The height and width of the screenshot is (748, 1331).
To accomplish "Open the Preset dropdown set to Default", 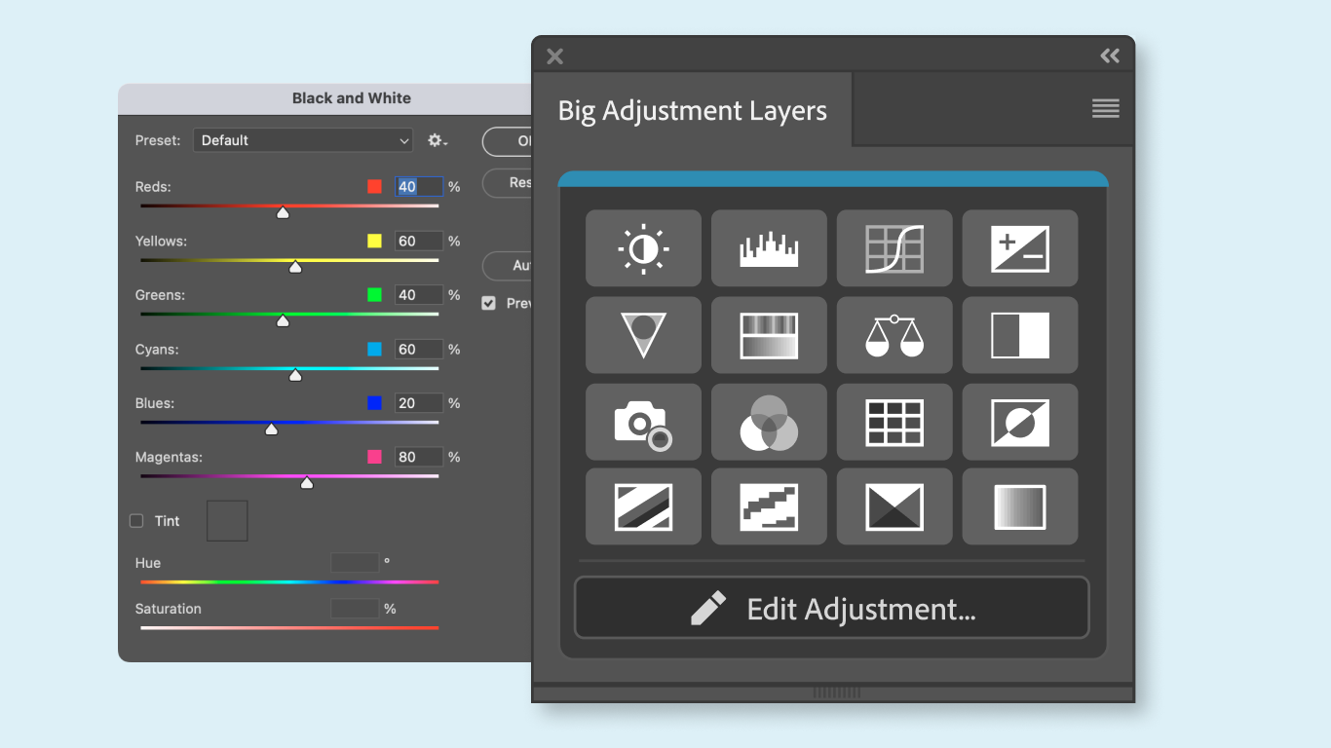I will (303, 140).
